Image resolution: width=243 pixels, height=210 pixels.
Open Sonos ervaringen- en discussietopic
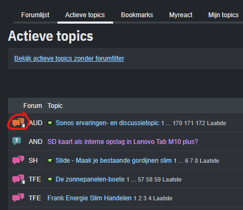point(107,123)
